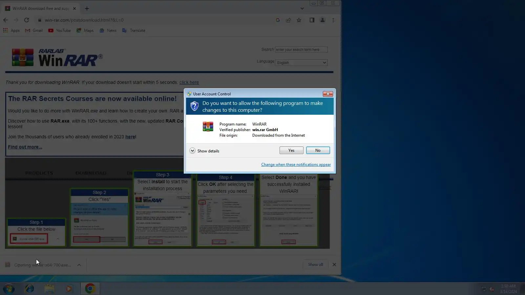Open the 'Change when these notifications appear' link
The image size is (525, 295).
tap(296, 165)
